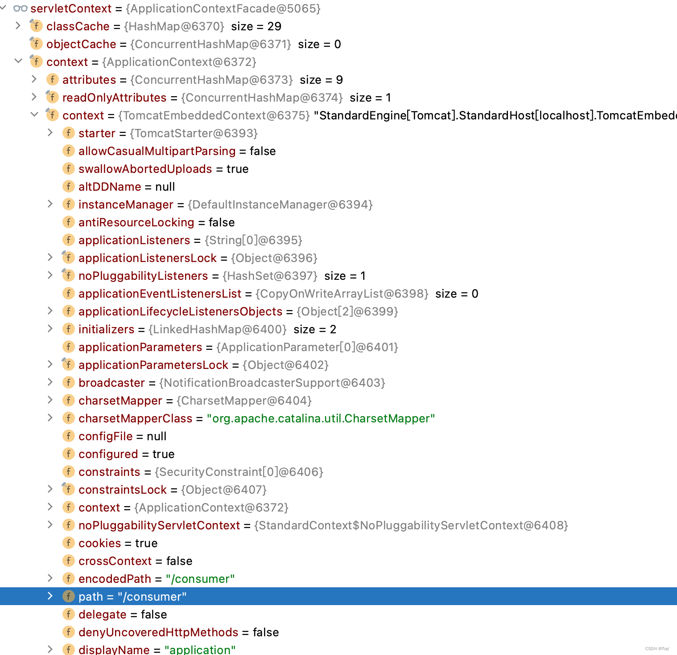Expand noPluggabilityListeners HashSet node
Screen dimensions: 677x655
pyautogui.click(x=50, y=275)
